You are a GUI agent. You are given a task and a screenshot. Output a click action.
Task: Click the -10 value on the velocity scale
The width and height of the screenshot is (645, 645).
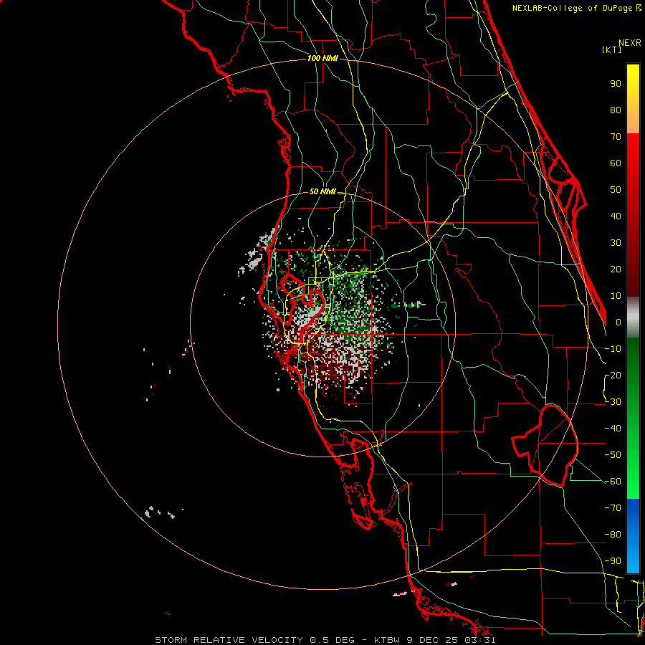coord(613,349)
